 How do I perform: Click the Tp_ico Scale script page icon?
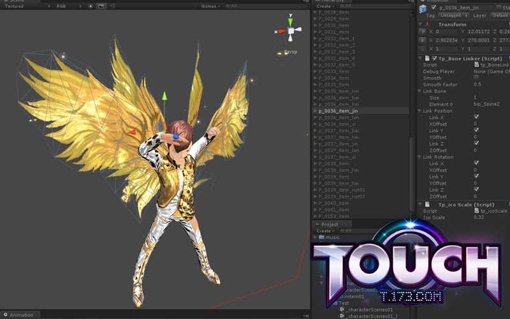coord(427,204)
